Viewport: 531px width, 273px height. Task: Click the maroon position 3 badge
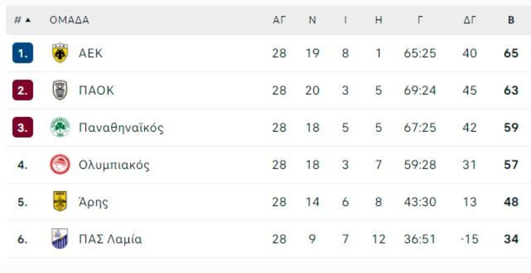(23, 128)
